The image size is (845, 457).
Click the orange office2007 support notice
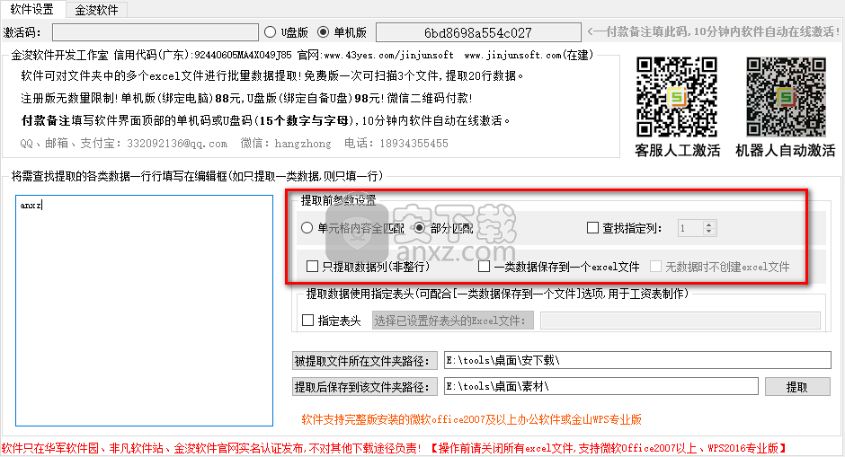[x=472, y=420]
